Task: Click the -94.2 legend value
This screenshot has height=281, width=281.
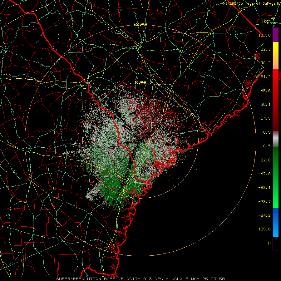Action: 264,215
